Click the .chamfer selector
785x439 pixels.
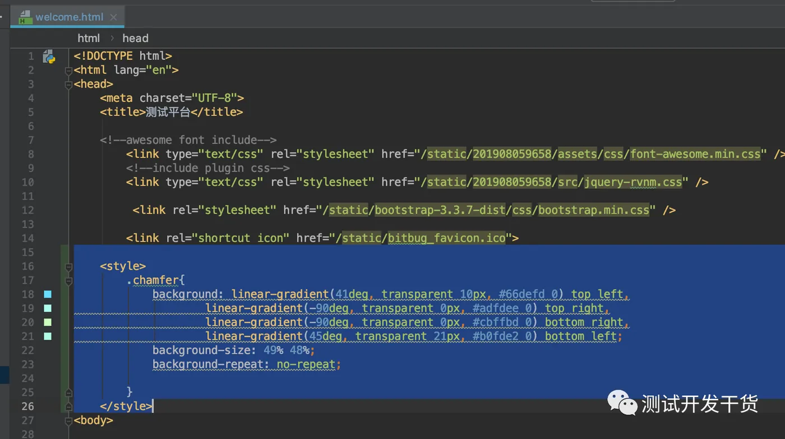[153, 280]
